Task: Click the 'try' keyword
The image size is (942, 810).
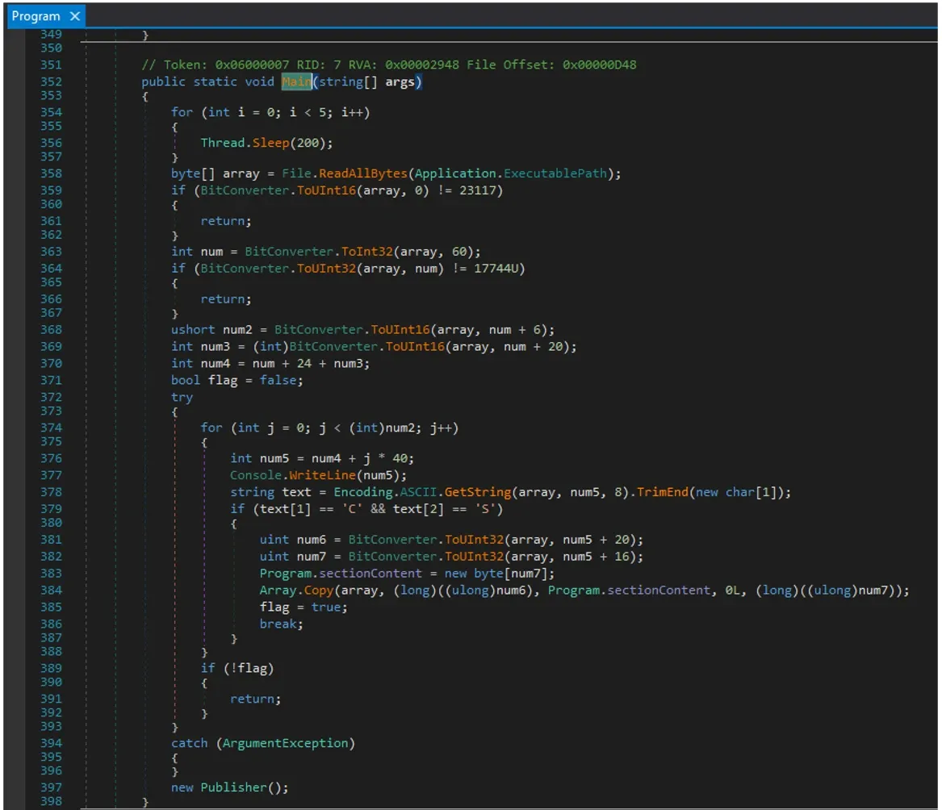Action: click(x=182, y=397)
